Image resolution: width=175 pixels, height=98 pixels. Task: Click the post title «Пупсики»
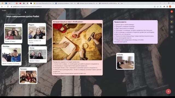click(23, 69)
